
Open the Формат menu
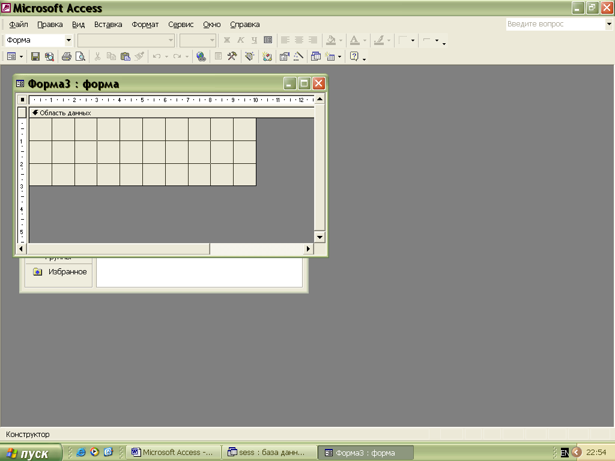pos(145,24)
